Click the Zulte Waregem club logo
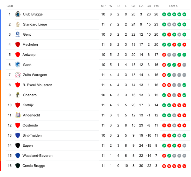The width and height of the screenshot is (191, 177). (18, 75)
